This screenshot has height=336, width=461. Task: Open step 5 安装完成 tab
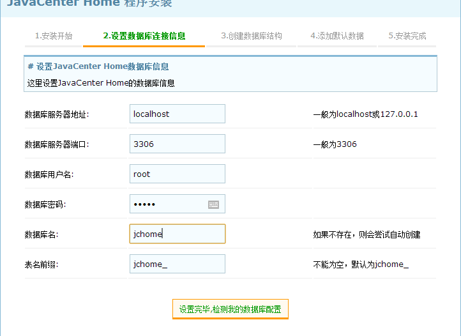(407, 36)
